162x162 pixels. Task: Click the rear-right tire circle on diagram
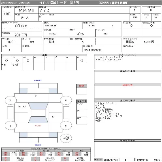[x=66, y=126]
